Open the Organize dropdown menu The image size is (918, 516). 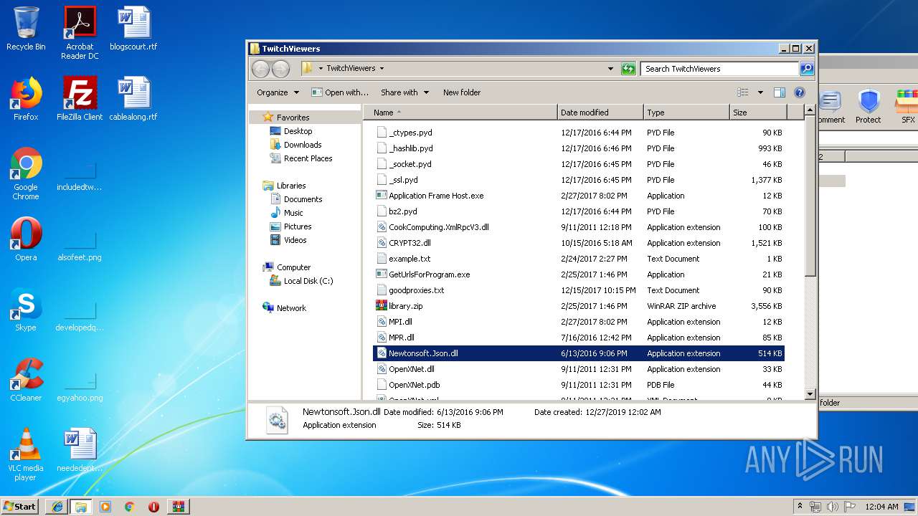pyautogui.click(x=278, y=92)
